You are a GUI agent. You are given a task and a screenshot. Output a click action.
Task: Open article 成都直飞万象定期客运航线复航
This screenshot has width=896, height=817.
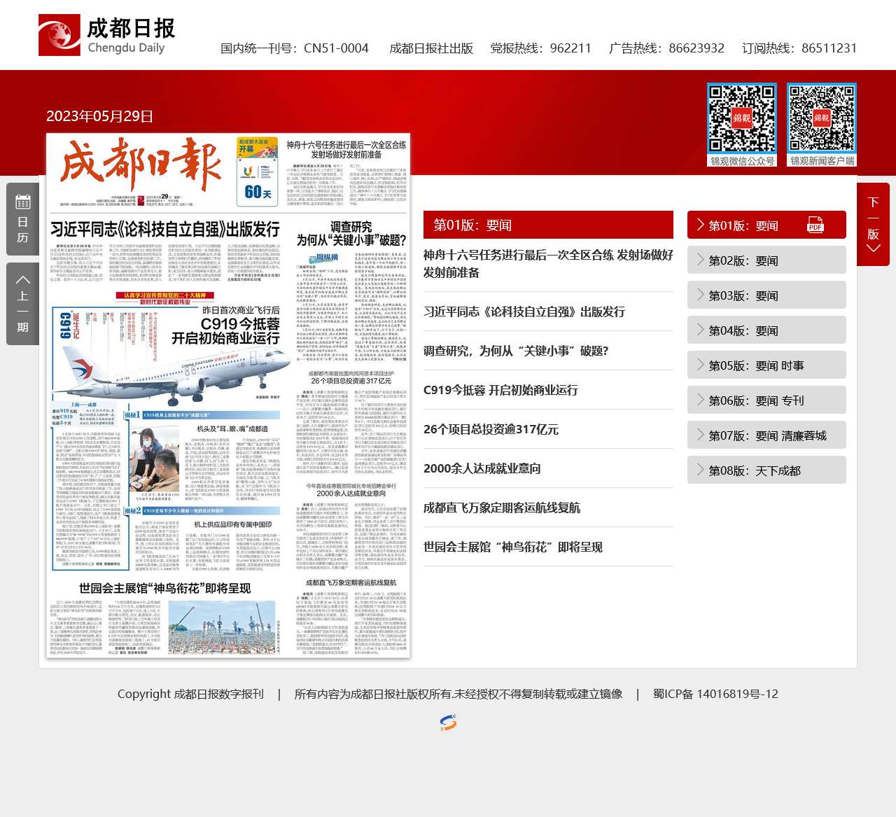pos(502,508)
